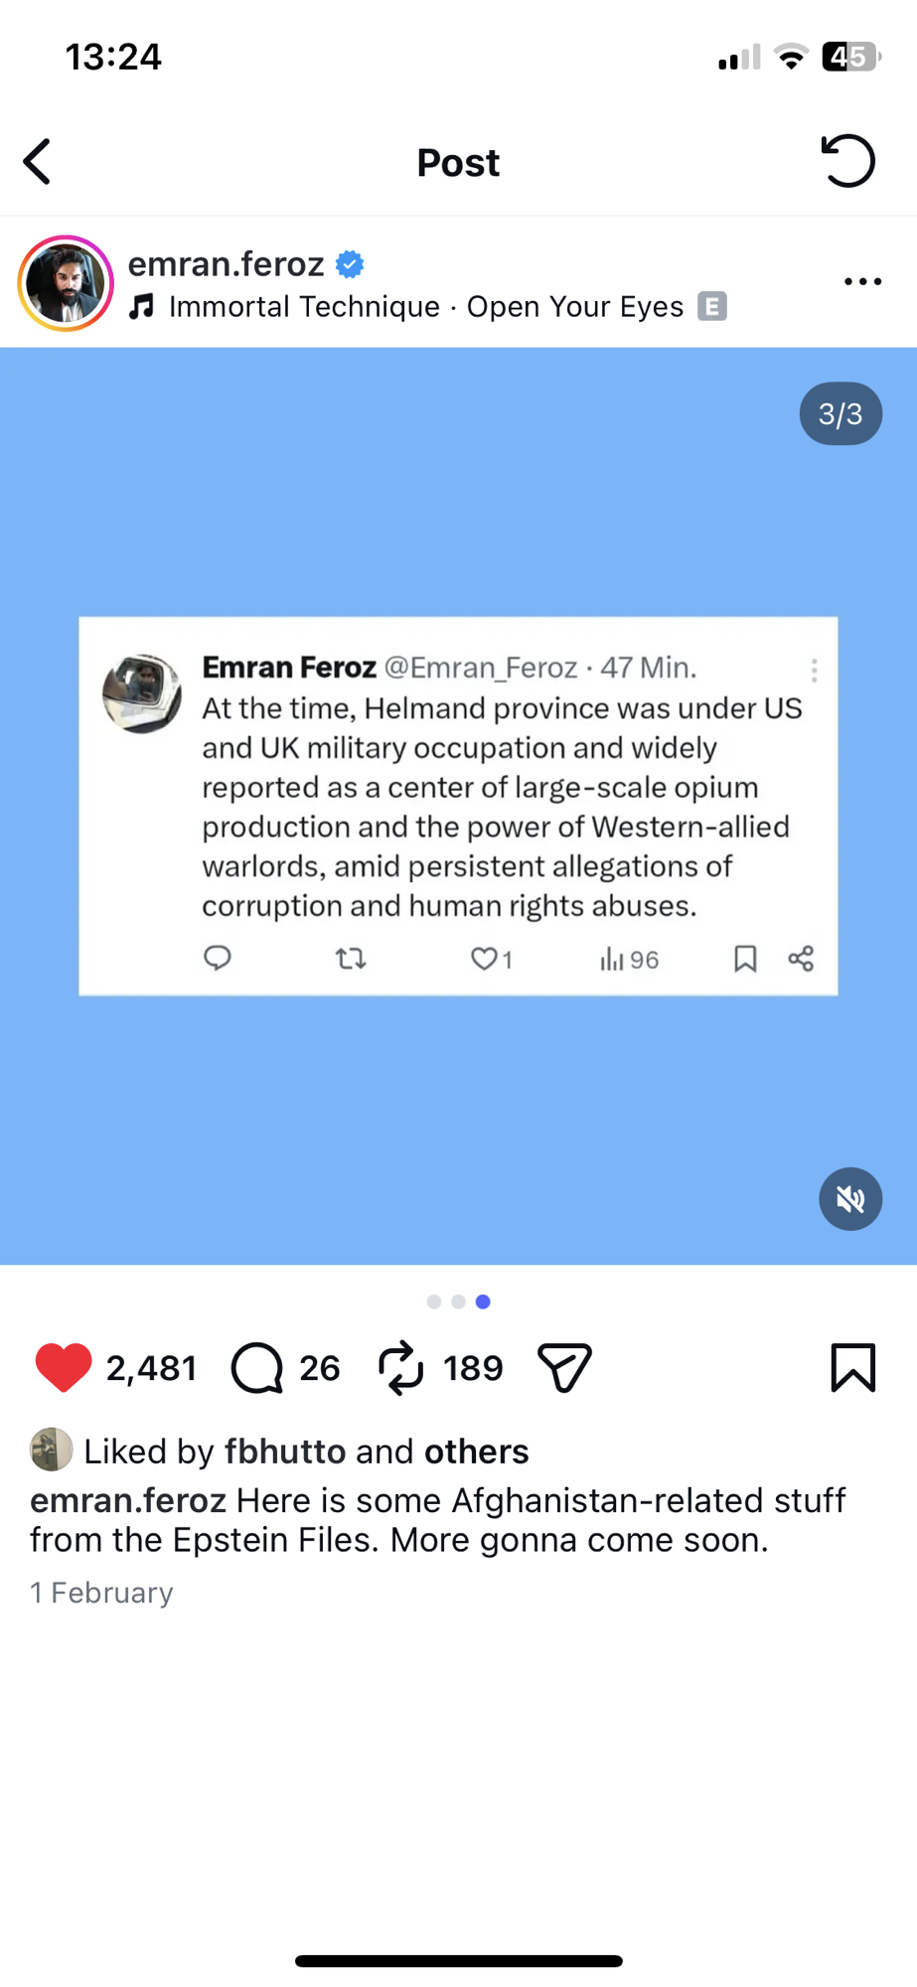Open the three-dot post options menu
The height and width of the screenshot is (1987, 917).
[x=862, y=282]
